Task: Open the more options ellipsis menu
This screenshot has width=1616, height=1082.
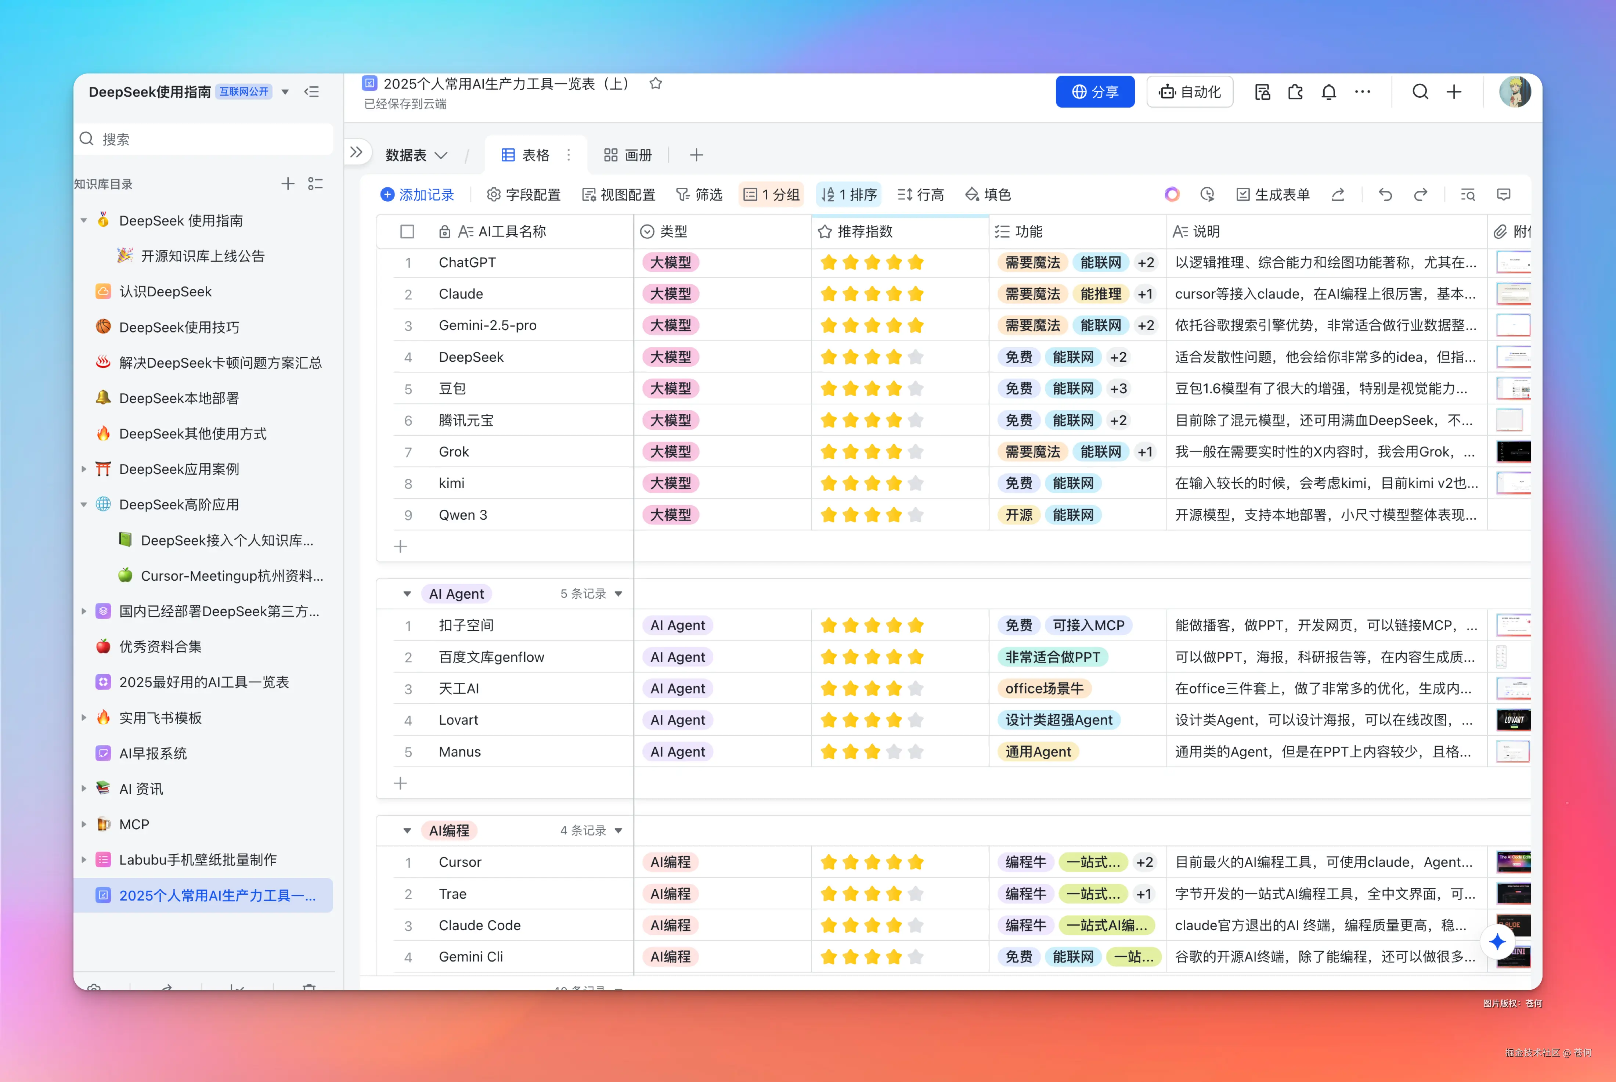Action: pos(1362,92)
